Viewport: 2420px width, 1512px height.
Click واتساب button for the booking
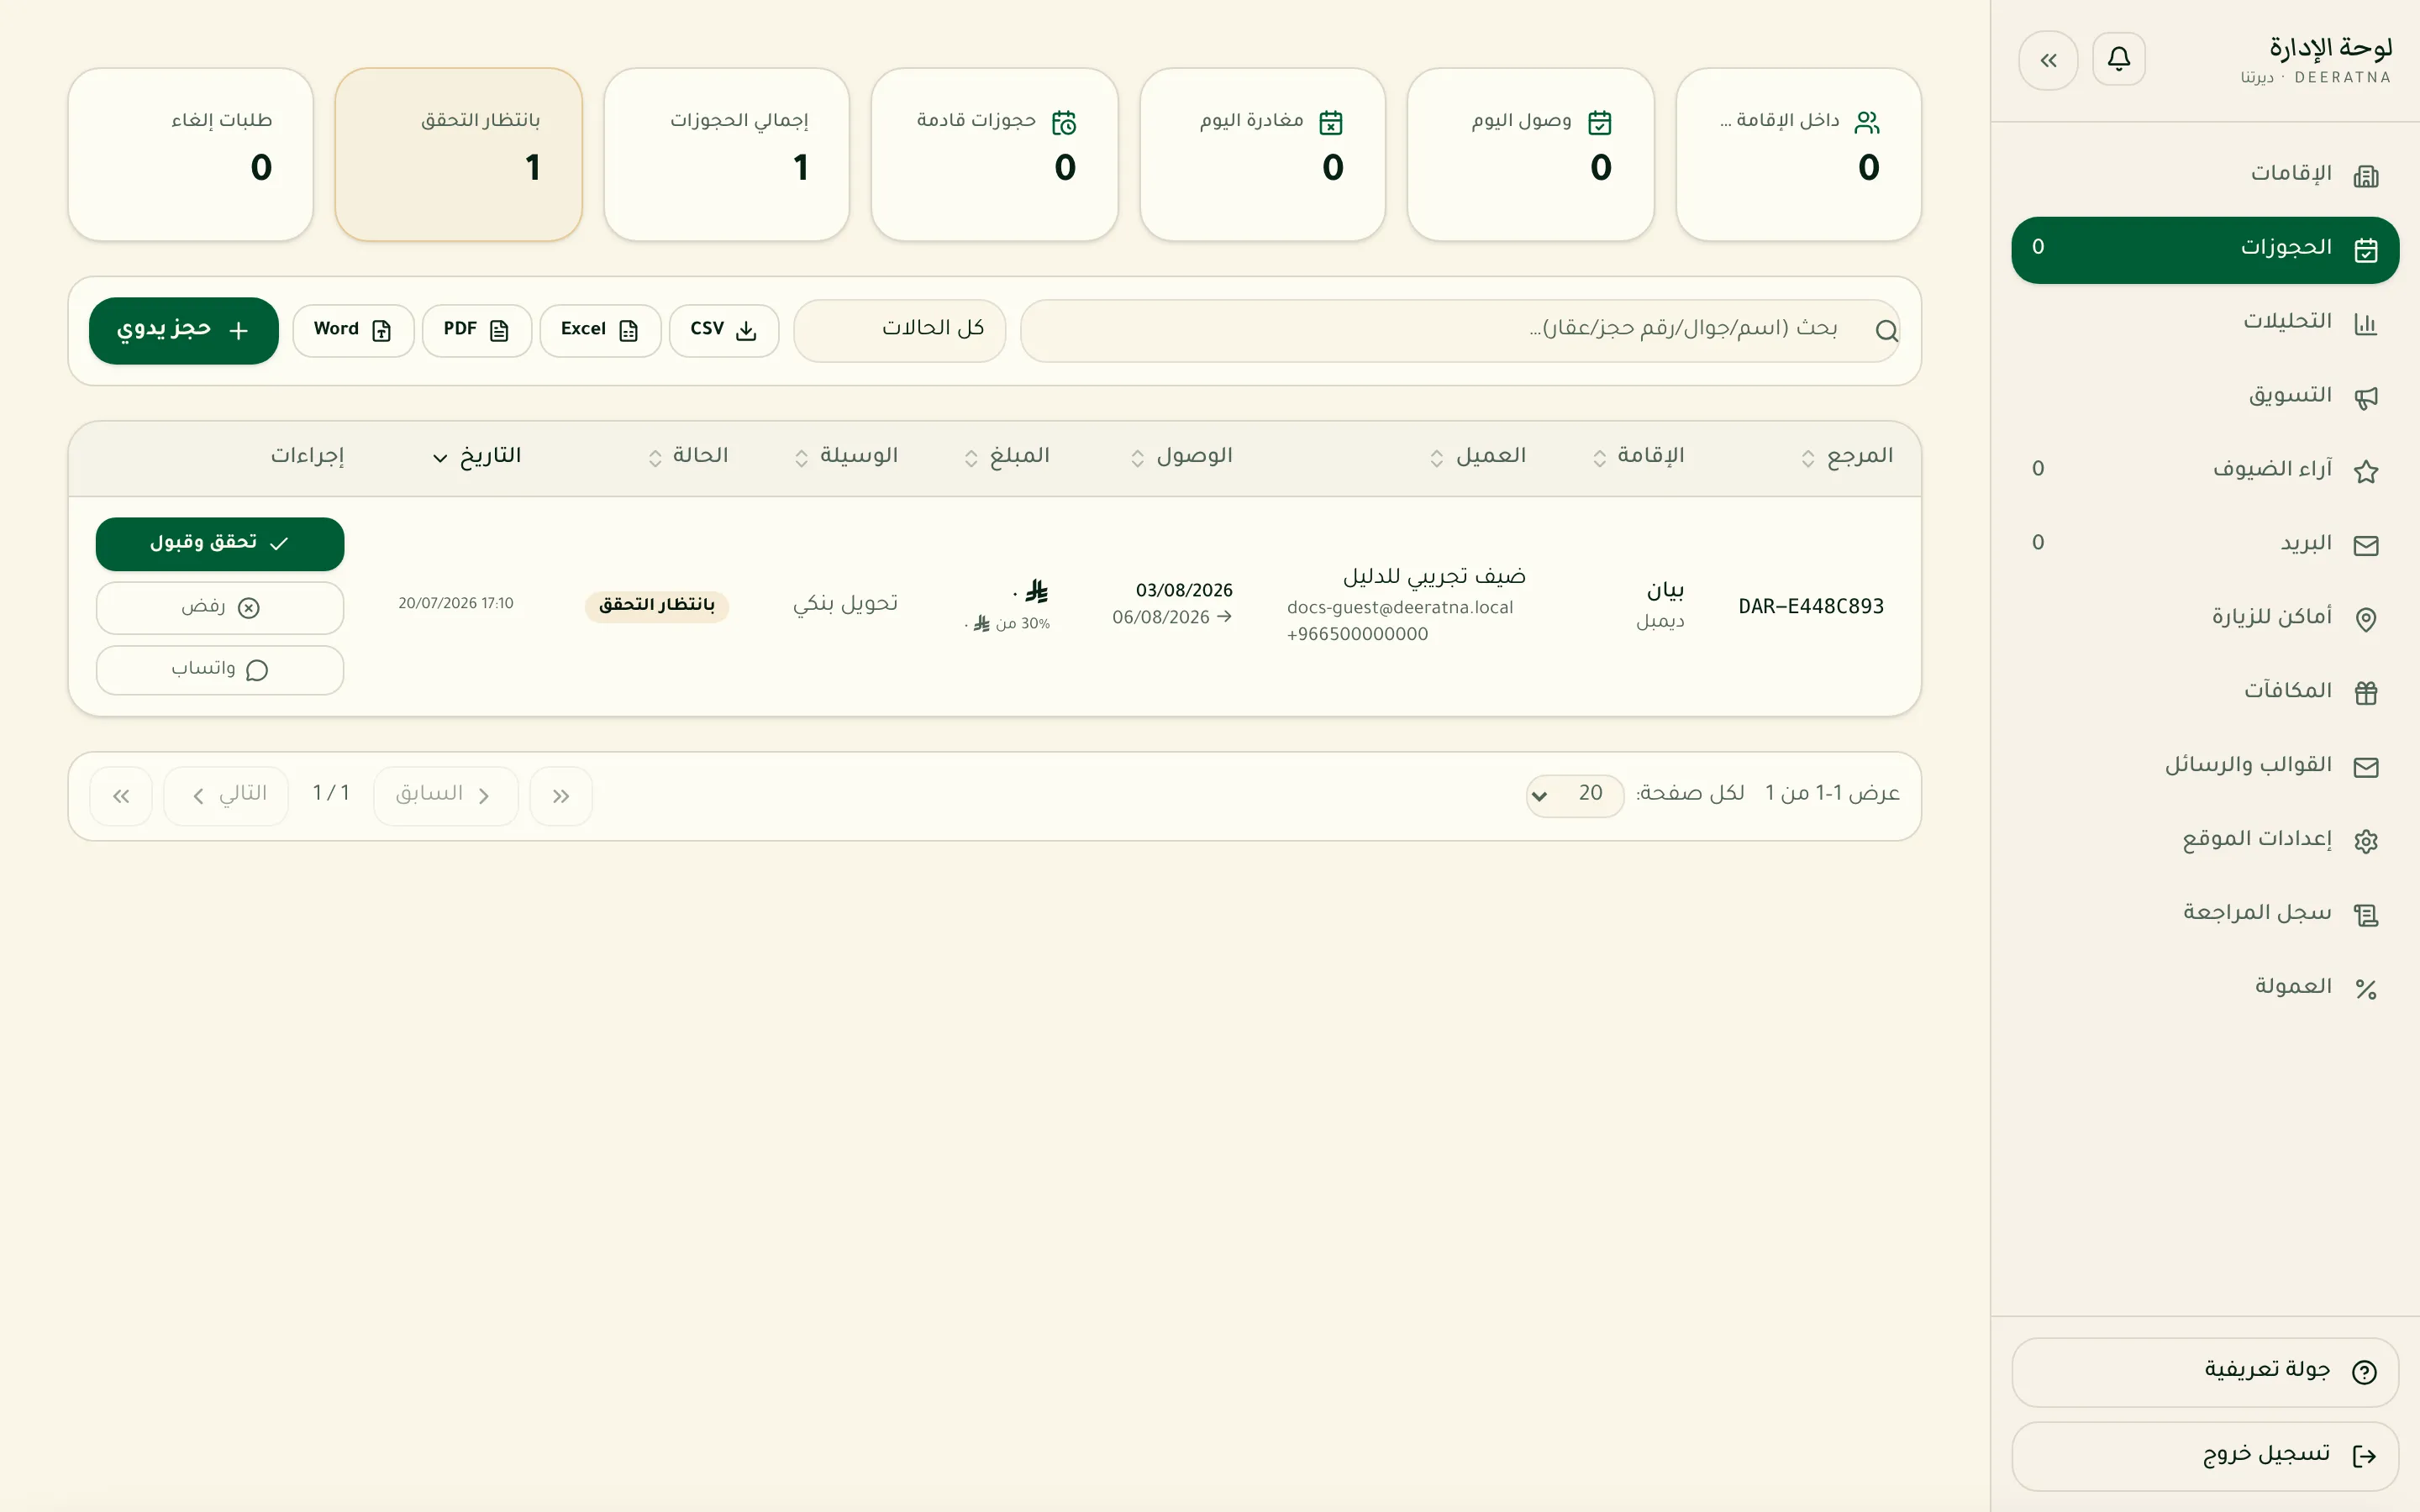tap(220, 670)
